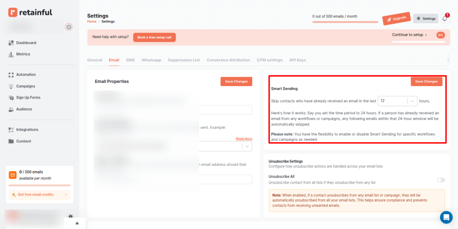Expand the dropdown below Read docs
This screenshot has width=458, height=229.
[x=247, y=147]
